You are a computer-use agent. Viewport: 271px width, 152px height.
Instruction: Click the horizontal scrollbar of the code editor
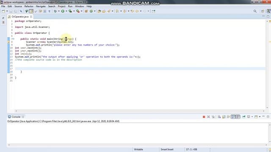tap(140, 111)
